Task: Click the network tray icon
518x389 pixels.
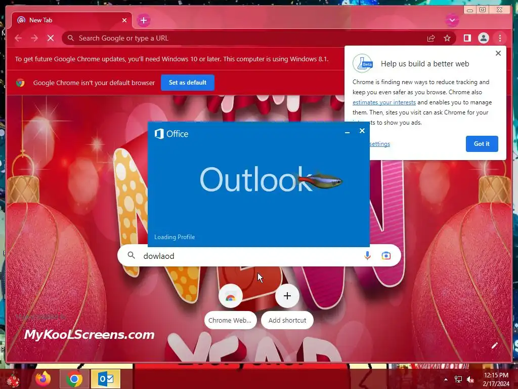Action: 458,379
